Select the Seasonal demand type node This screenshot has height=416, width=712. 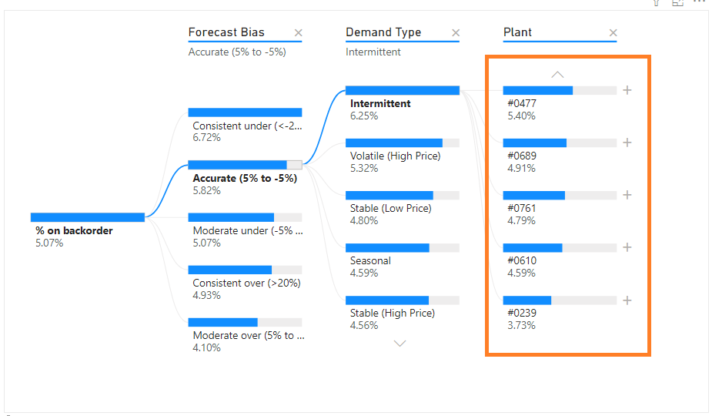pos(402,248)
